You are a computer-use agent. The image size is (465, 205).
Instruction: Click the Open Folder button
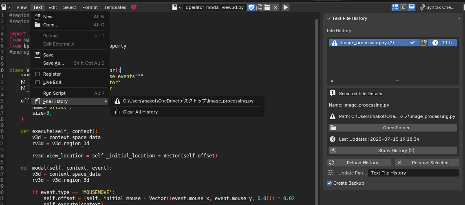[x=392, y=128]
